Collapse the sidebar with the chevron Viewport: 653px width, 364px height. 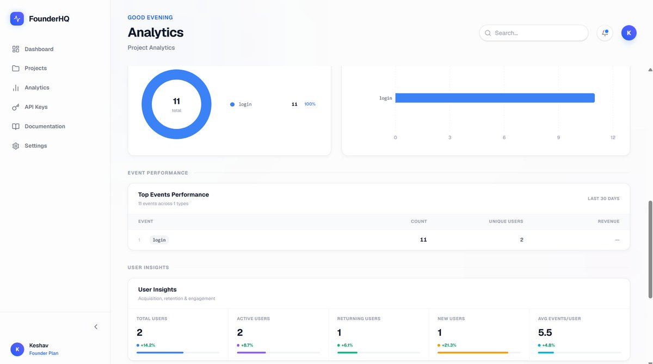click(96, 327)
